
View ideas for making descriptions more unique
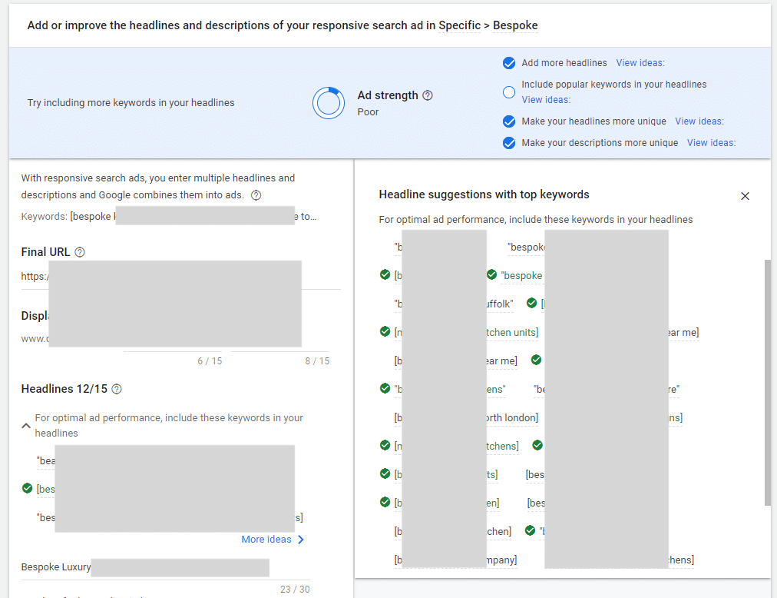(710, 143)
